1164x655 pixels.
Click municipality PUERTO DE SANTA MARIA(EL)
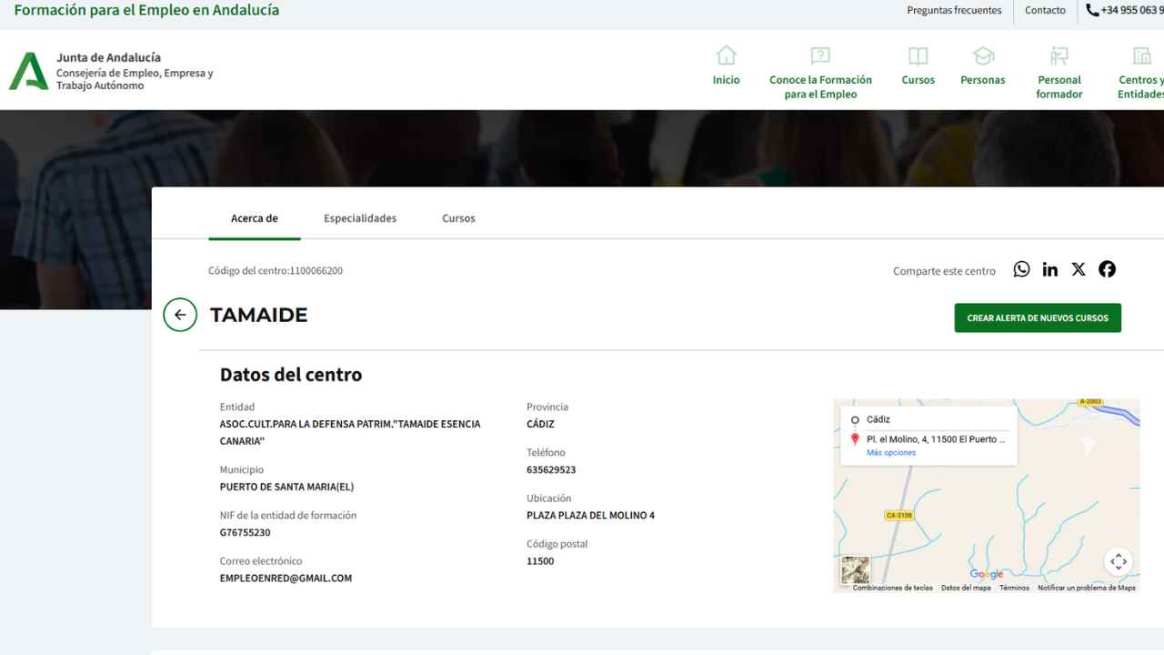pyautogui.click(x=286, y=487)
